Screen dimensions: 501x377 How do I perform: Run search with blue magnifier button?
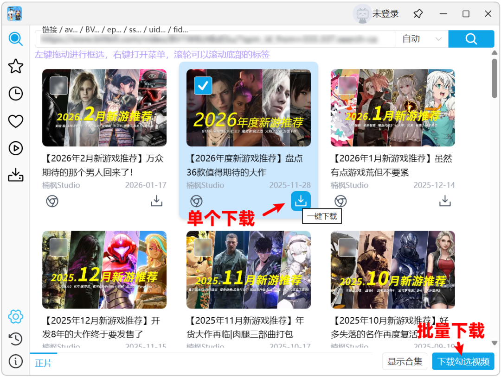[471, 39]
